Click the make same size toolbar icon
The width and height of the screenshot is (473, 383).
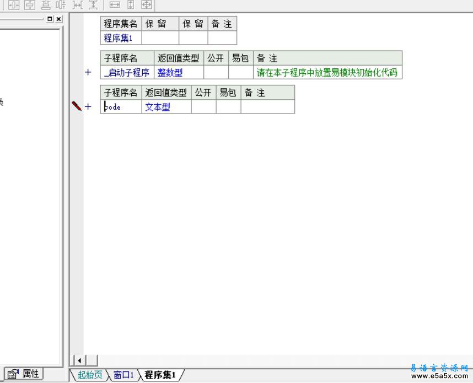pos(146,5)
